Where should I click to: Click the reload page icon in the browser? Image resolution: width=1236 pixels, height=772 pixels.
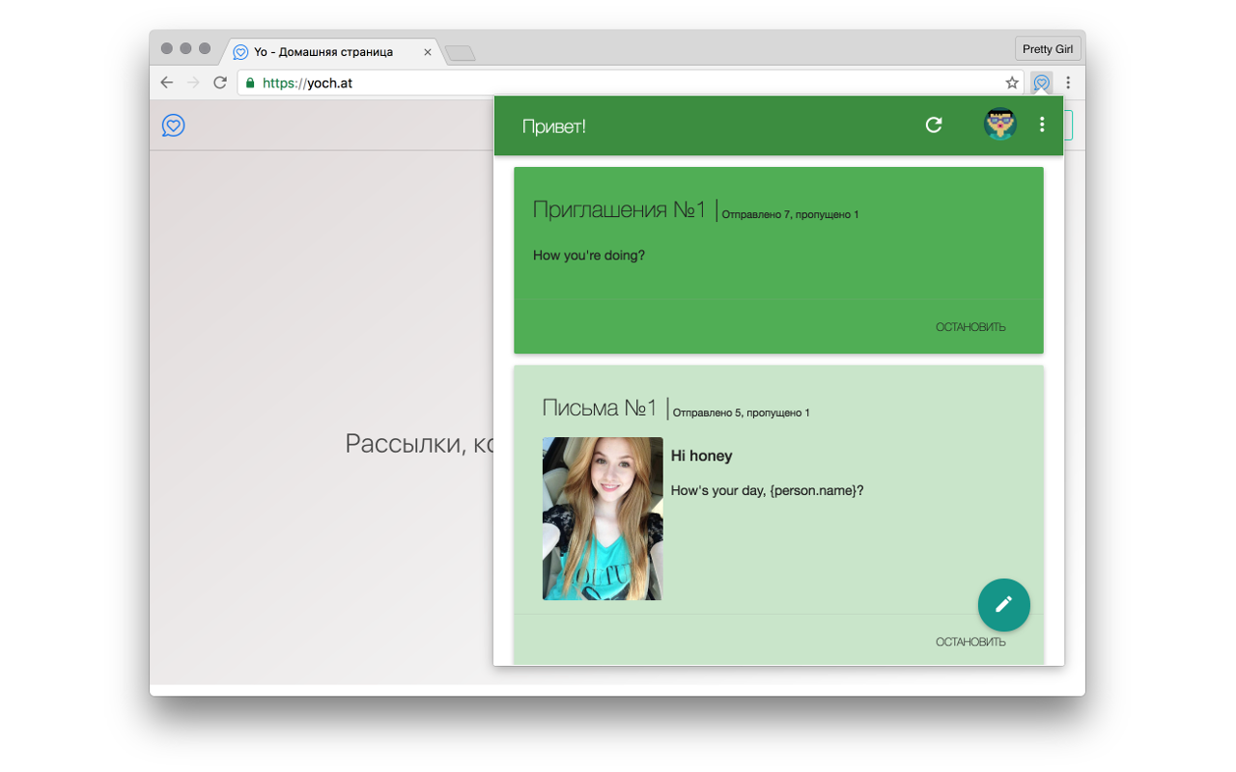click(x=219, y=82)
